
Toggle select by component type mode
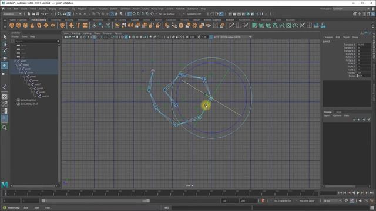69,14
